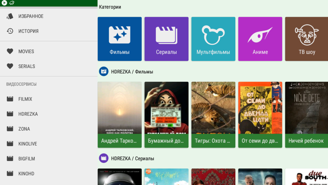Click the history clock icon
The image size is (328, 185).
pos(10,31)
